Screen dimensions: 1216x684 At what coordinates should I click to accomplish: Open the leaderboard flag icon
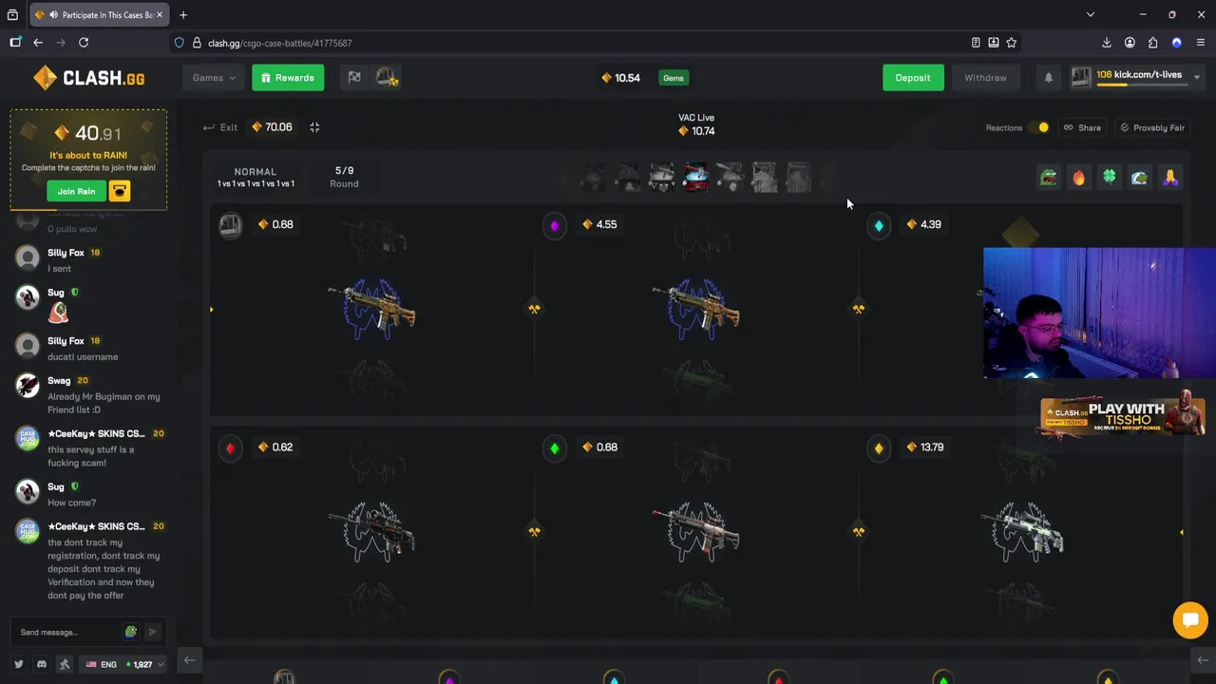354,78
